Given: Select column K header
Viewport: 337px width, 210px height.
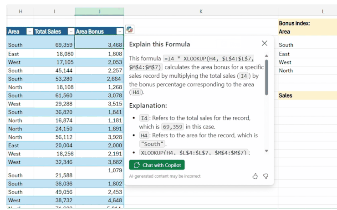Looking at the screenshot, I should 201,11.
